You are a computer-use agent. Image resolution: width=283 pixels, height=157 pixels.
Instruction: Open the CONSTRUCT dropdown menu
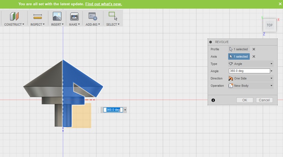click(x=14, y=25)
